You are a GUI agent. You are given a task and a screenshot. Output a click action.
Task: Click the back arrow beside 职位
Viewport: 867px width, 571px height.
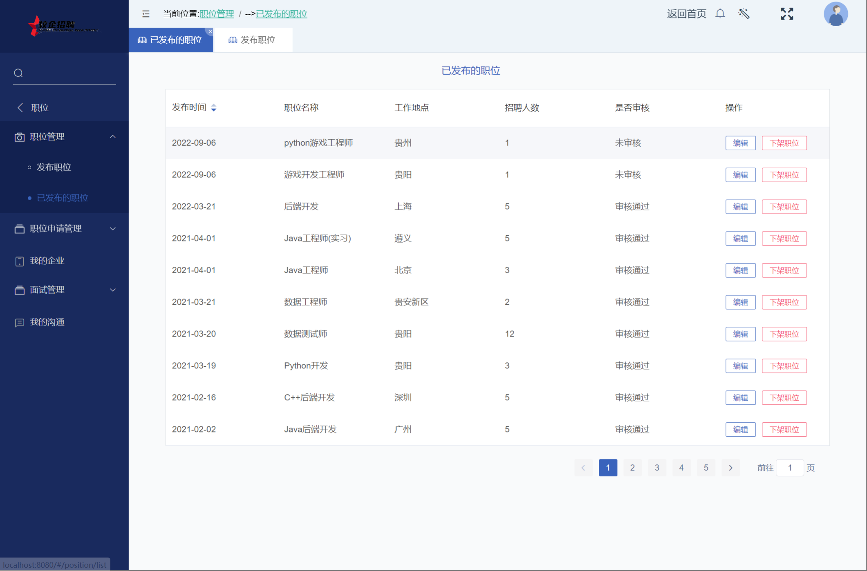click(20, 107)
